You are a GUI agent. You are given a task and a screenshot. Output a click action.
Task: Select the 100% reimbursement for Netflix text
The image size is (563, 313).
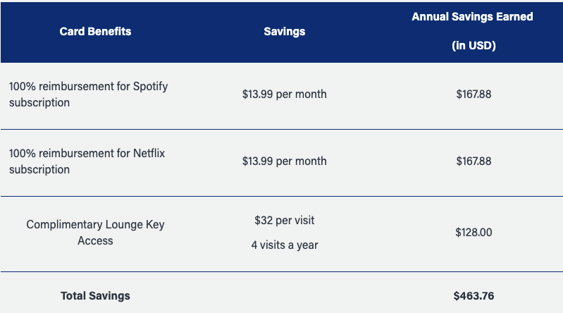87,153
